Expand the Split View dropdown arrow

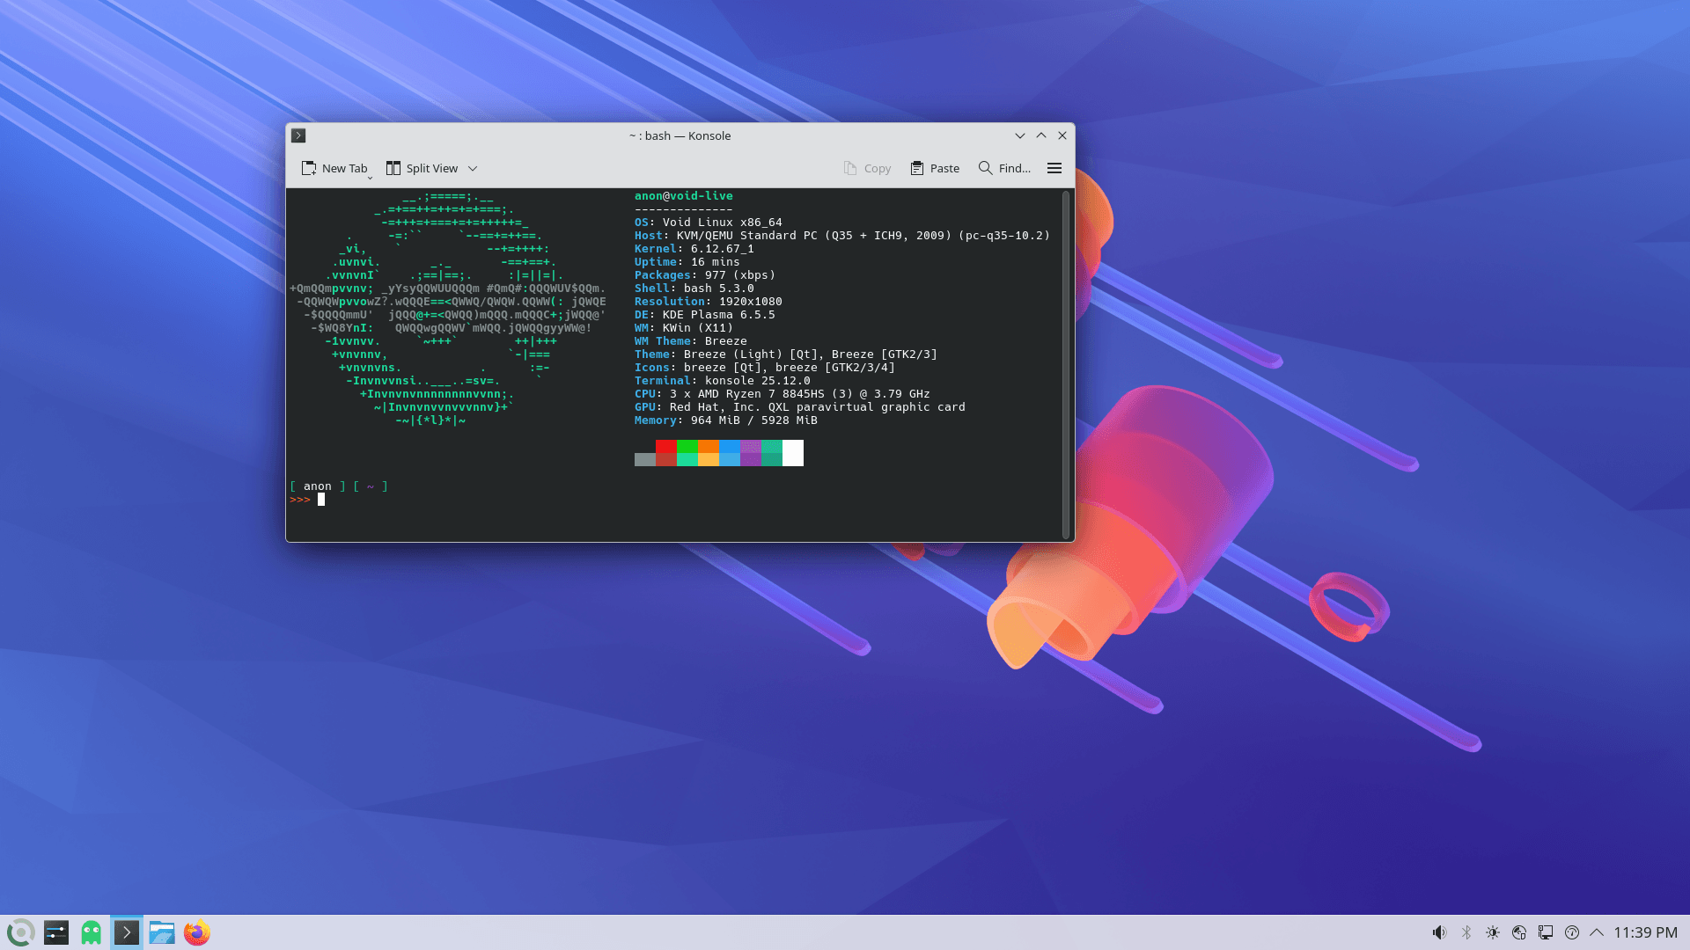473,168
